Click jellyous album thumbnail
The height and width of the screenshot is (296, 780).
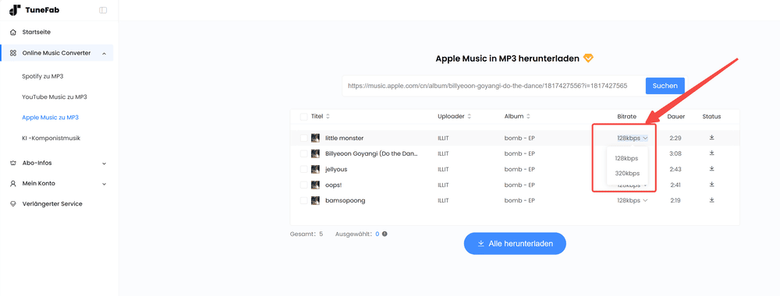[315, 169]
